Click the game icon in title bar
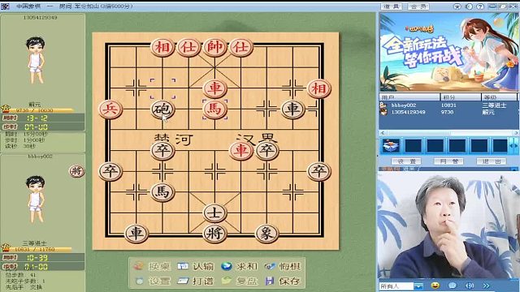The image size is (520, 292). [5, 6]
